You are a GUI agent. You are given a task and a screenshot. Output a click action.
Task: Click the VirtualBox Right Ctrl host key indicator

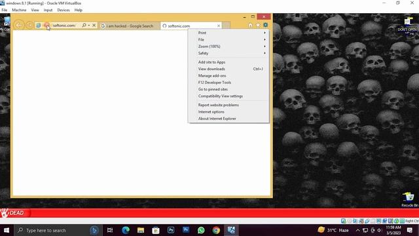[412, 221]
